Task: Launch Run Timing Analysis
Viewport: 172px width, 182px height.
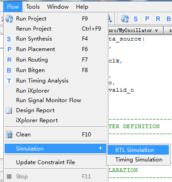Action: click(x=56, y=81)
